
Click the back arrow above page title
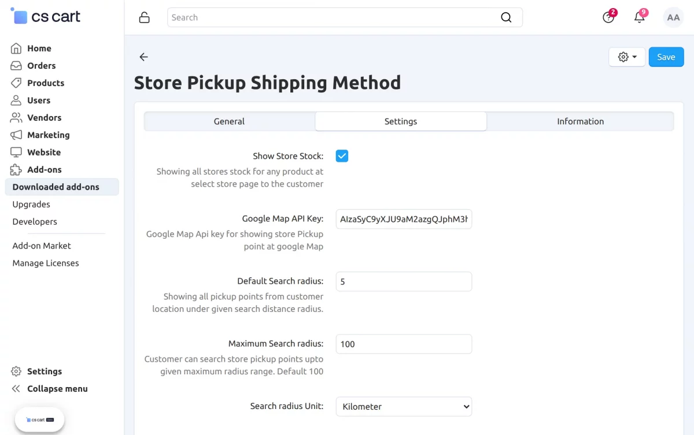(x=144, y=57)
